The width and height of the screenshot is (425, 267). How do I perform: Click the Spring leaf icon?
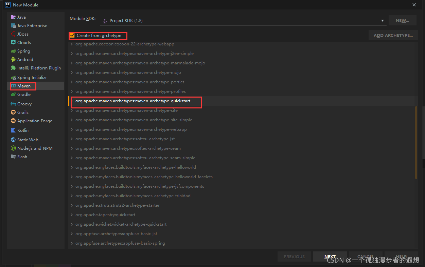click(x=13, y=51)
